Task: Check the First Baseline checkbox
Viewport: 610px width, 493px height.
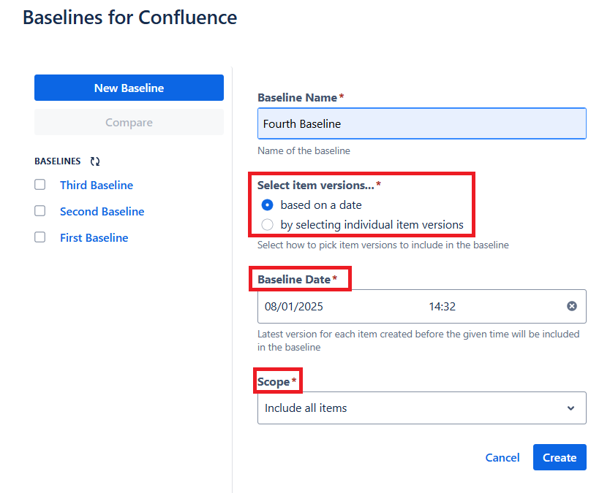Action: 39,237
